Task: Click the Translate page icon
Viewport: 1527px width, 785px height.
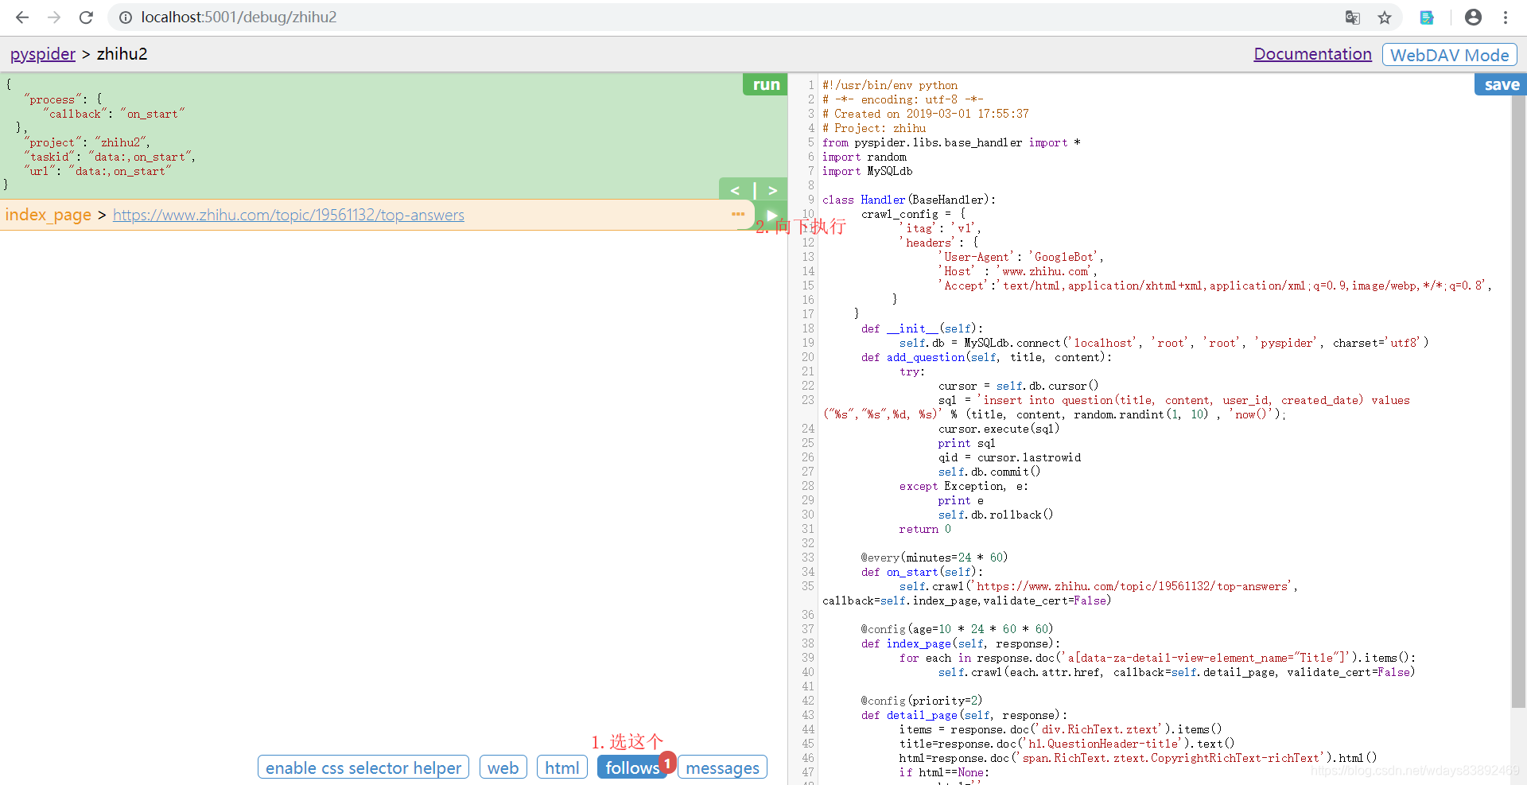Action: pyautogui.click(x=1352, y=17)
